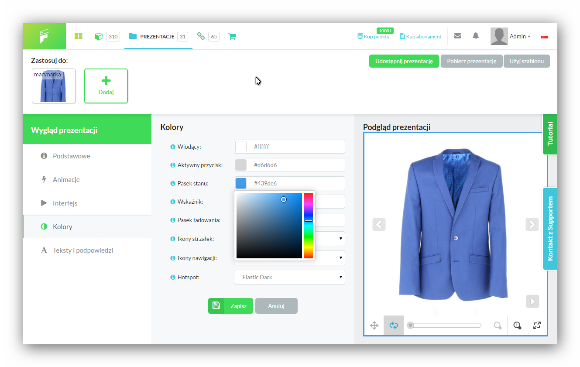Select Kolory in the sidebar

pyautogui.click(x=87, y=226)
